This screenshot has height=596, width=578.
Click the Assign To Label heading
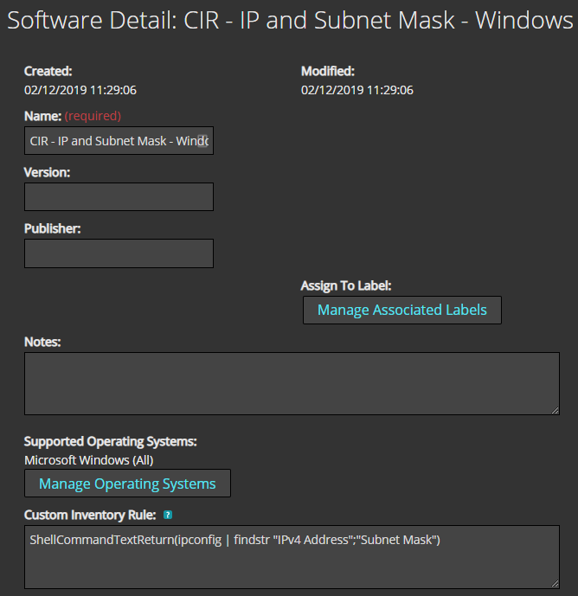pyautogui.click(x=346, y=285)
